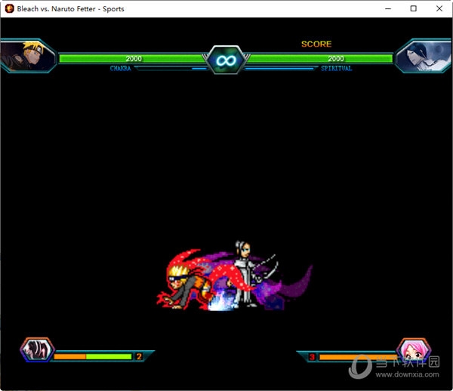Image resolution: width=453 pixels, height=391 pixels.
Task: Maximize the Bleach vs. Naruto window
Action: 414,8
